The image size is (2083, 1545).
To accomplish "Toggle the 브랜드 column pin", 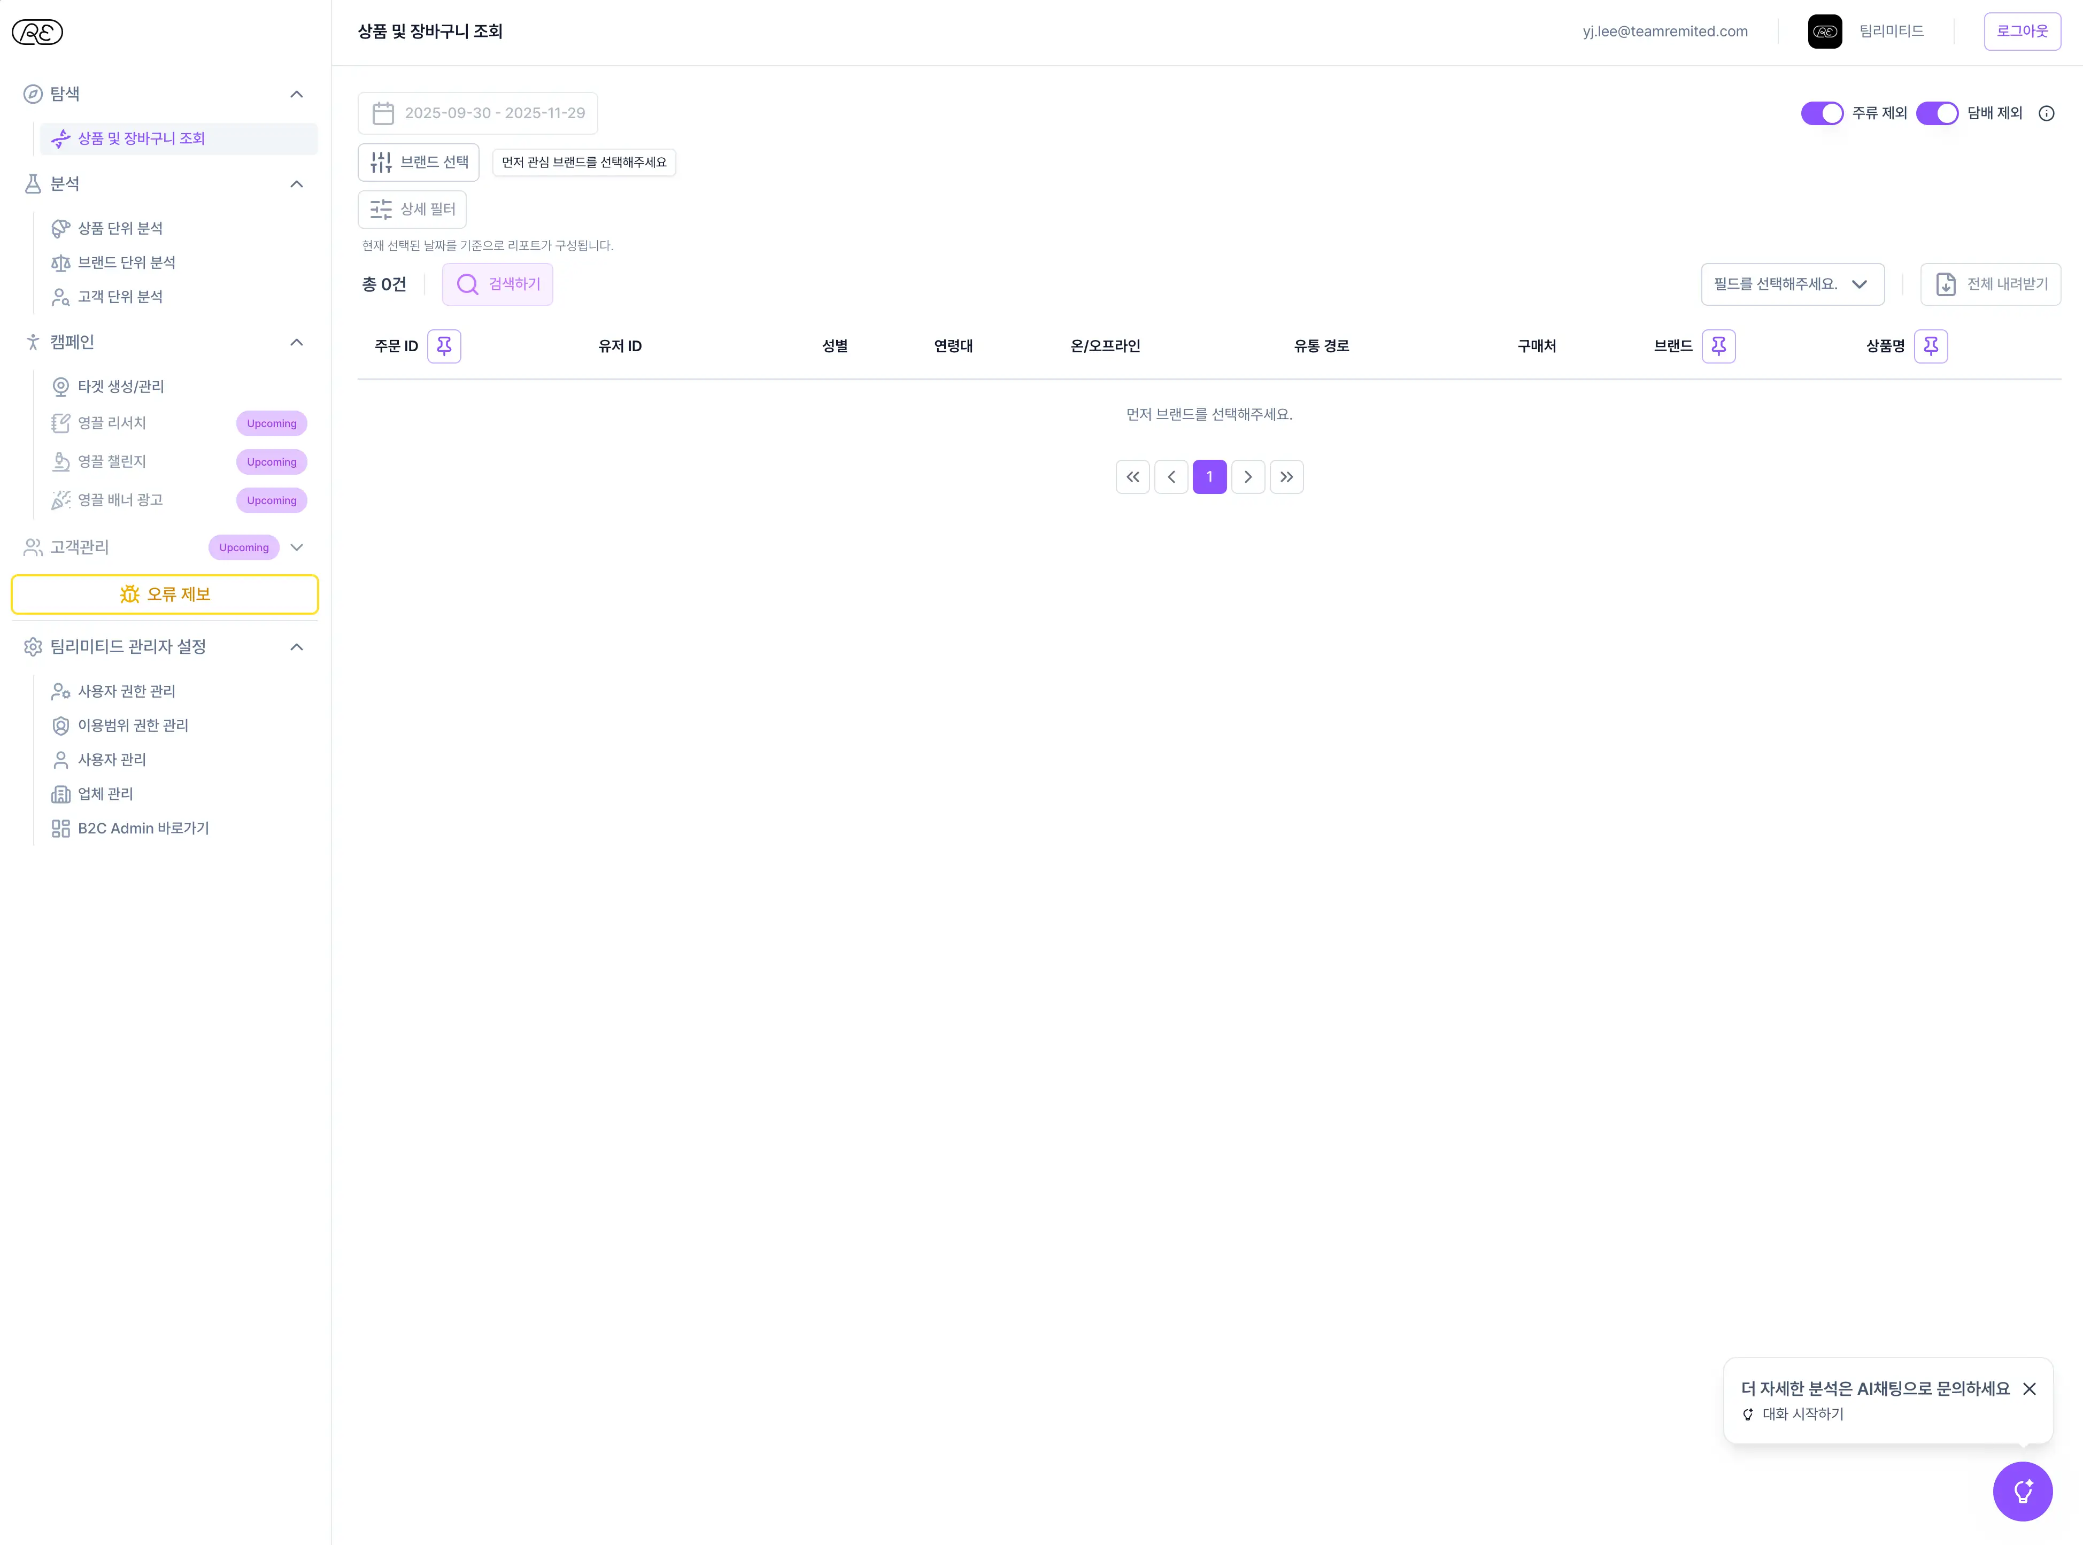I will [x=1719, y=346].
